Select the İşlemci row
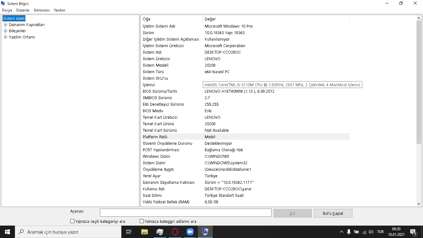This screenshot has width=423, height=238. coord(246,85)
